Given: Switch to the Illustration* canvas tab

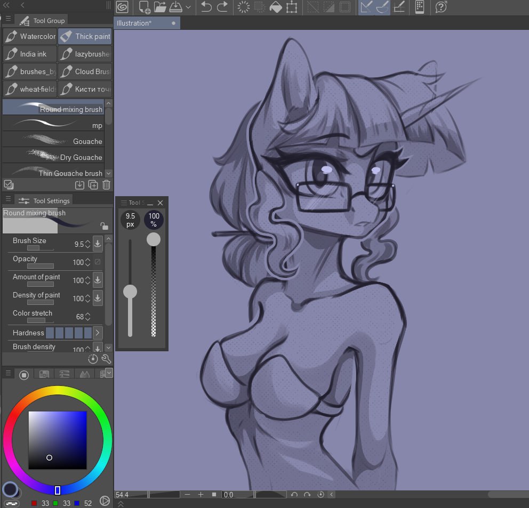Looking at the screenshot, I should point(147,23).
